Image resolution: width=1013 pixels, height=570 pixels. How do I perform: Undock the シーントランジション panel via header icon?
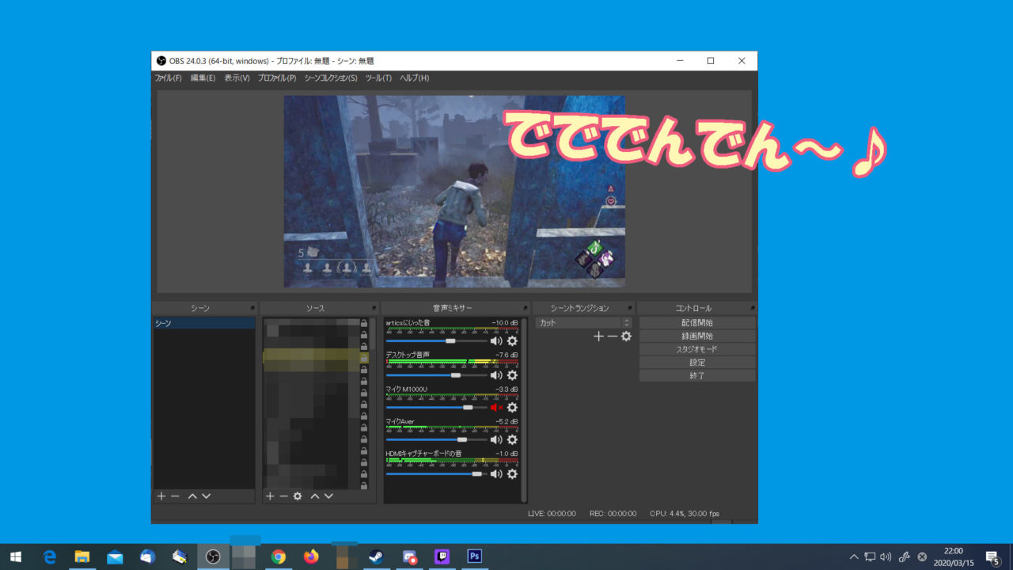coord(631,308)
